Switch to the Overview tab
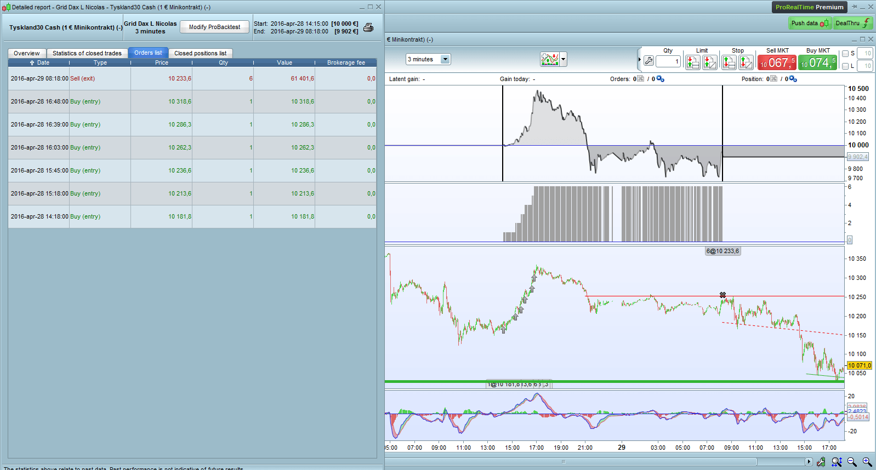 (x=26, y=53)
